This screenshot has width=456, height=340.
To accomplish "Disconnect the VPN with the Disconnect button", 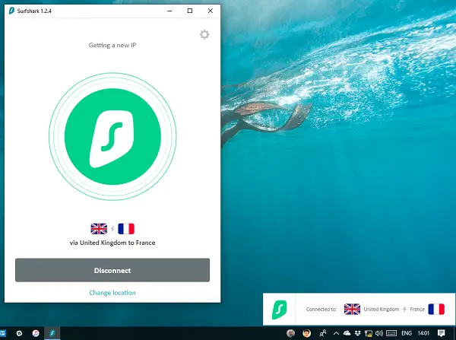I will click(112, 270).
